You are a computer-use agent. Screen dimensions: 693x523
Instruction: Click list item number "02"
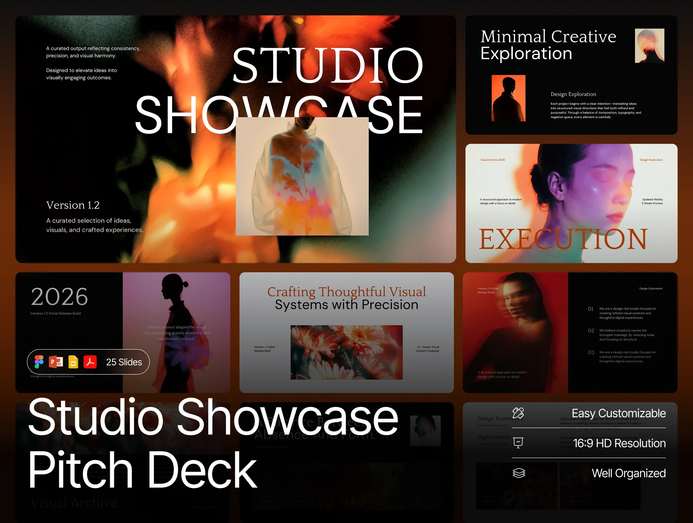click(591, 331)
